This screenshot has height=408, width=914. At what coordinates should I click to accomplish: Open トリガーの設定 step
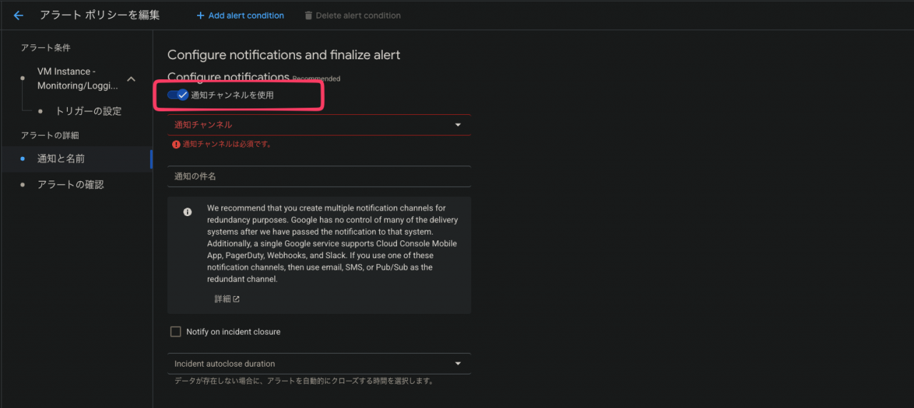click(88, 111)
